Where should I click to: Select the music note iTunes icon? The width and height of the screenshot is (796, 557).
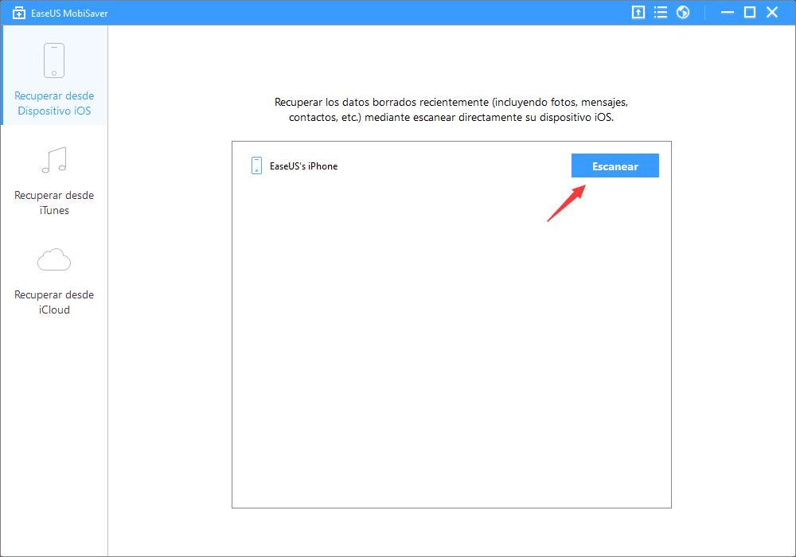(x=54, y=160)
